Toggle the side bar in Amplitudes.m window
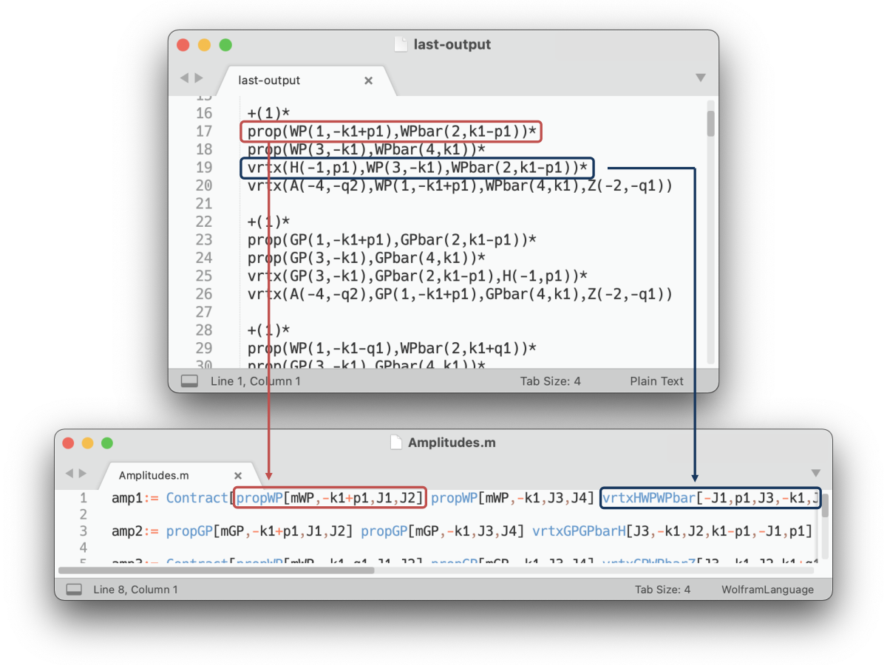887x665 pixels. (x=74, y=590)
